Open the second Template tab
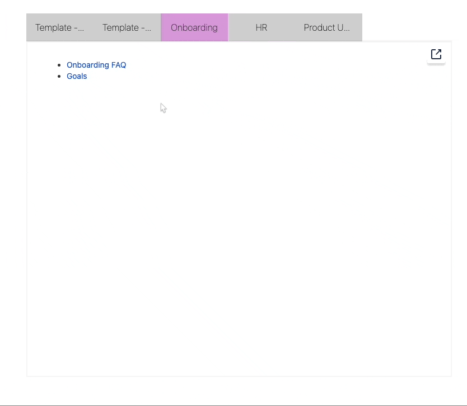This screenshot has height=406, width=467. (x=127, y=27)
